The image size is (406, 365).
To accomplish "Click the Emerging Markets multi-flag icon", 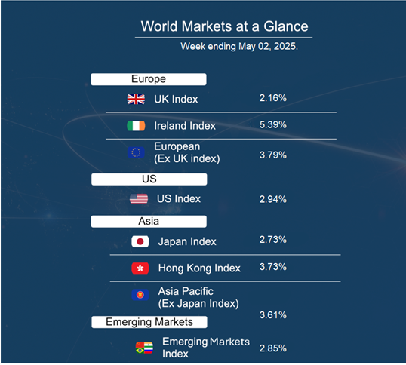I will (x=144, y=348).
